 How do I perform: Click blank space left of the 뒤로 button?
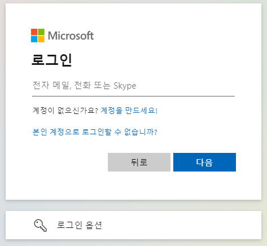pos(69,162)
